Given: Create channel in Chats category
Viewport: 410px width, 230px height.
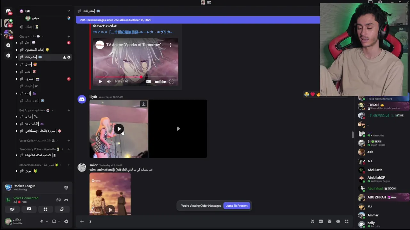Looking at the screenshot, I should point(69,36).
